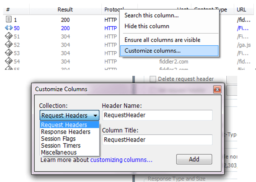The image size is (256, 182).
Task: Choose 'Search this column...' from the context menu
Action: pyautogui.click(x=169, y=15)
